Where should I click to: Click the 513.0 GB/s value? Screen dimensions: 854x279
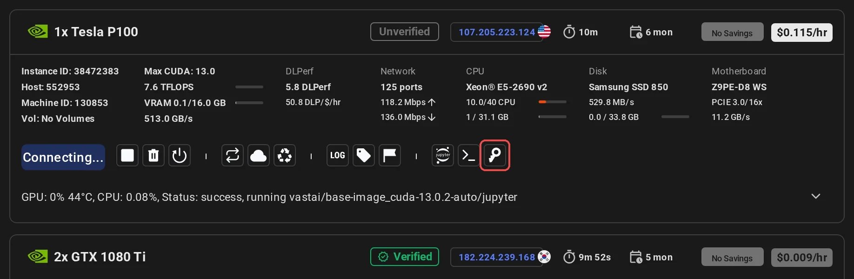point(168,119)
